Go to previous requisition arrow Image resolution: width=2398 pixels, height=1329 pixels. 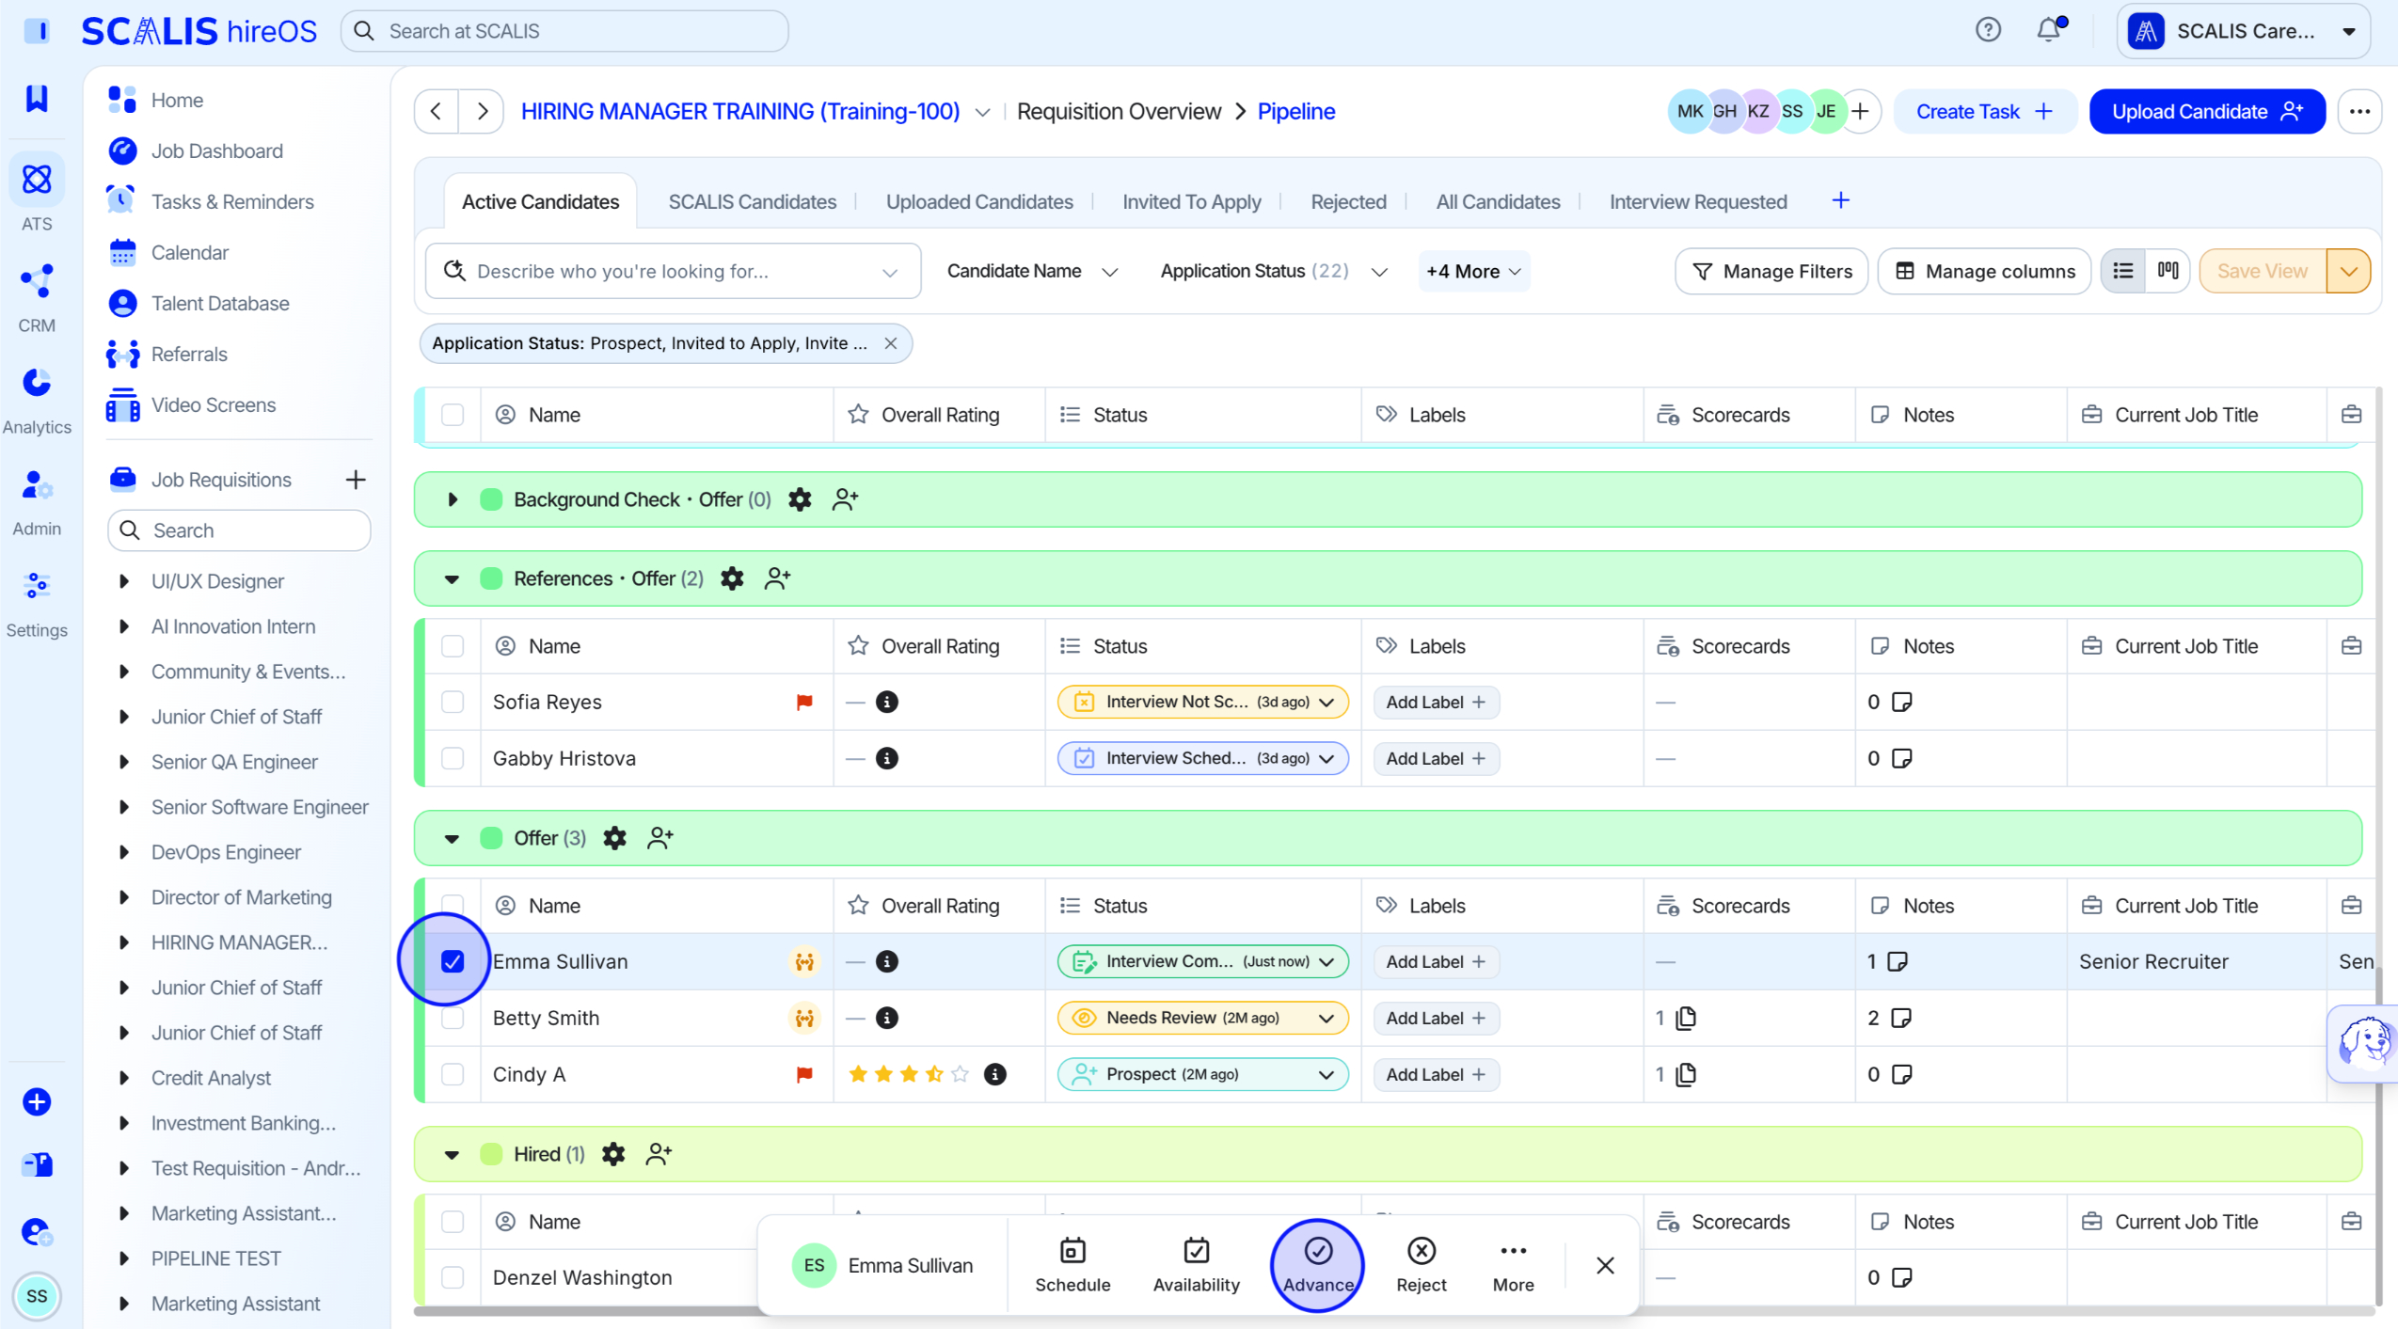coord(436,111)
